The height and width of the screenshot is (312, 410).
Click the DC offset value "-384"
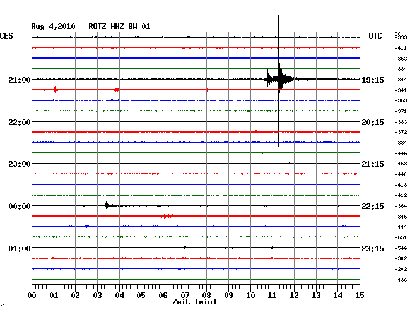click(x=401, y=143)
